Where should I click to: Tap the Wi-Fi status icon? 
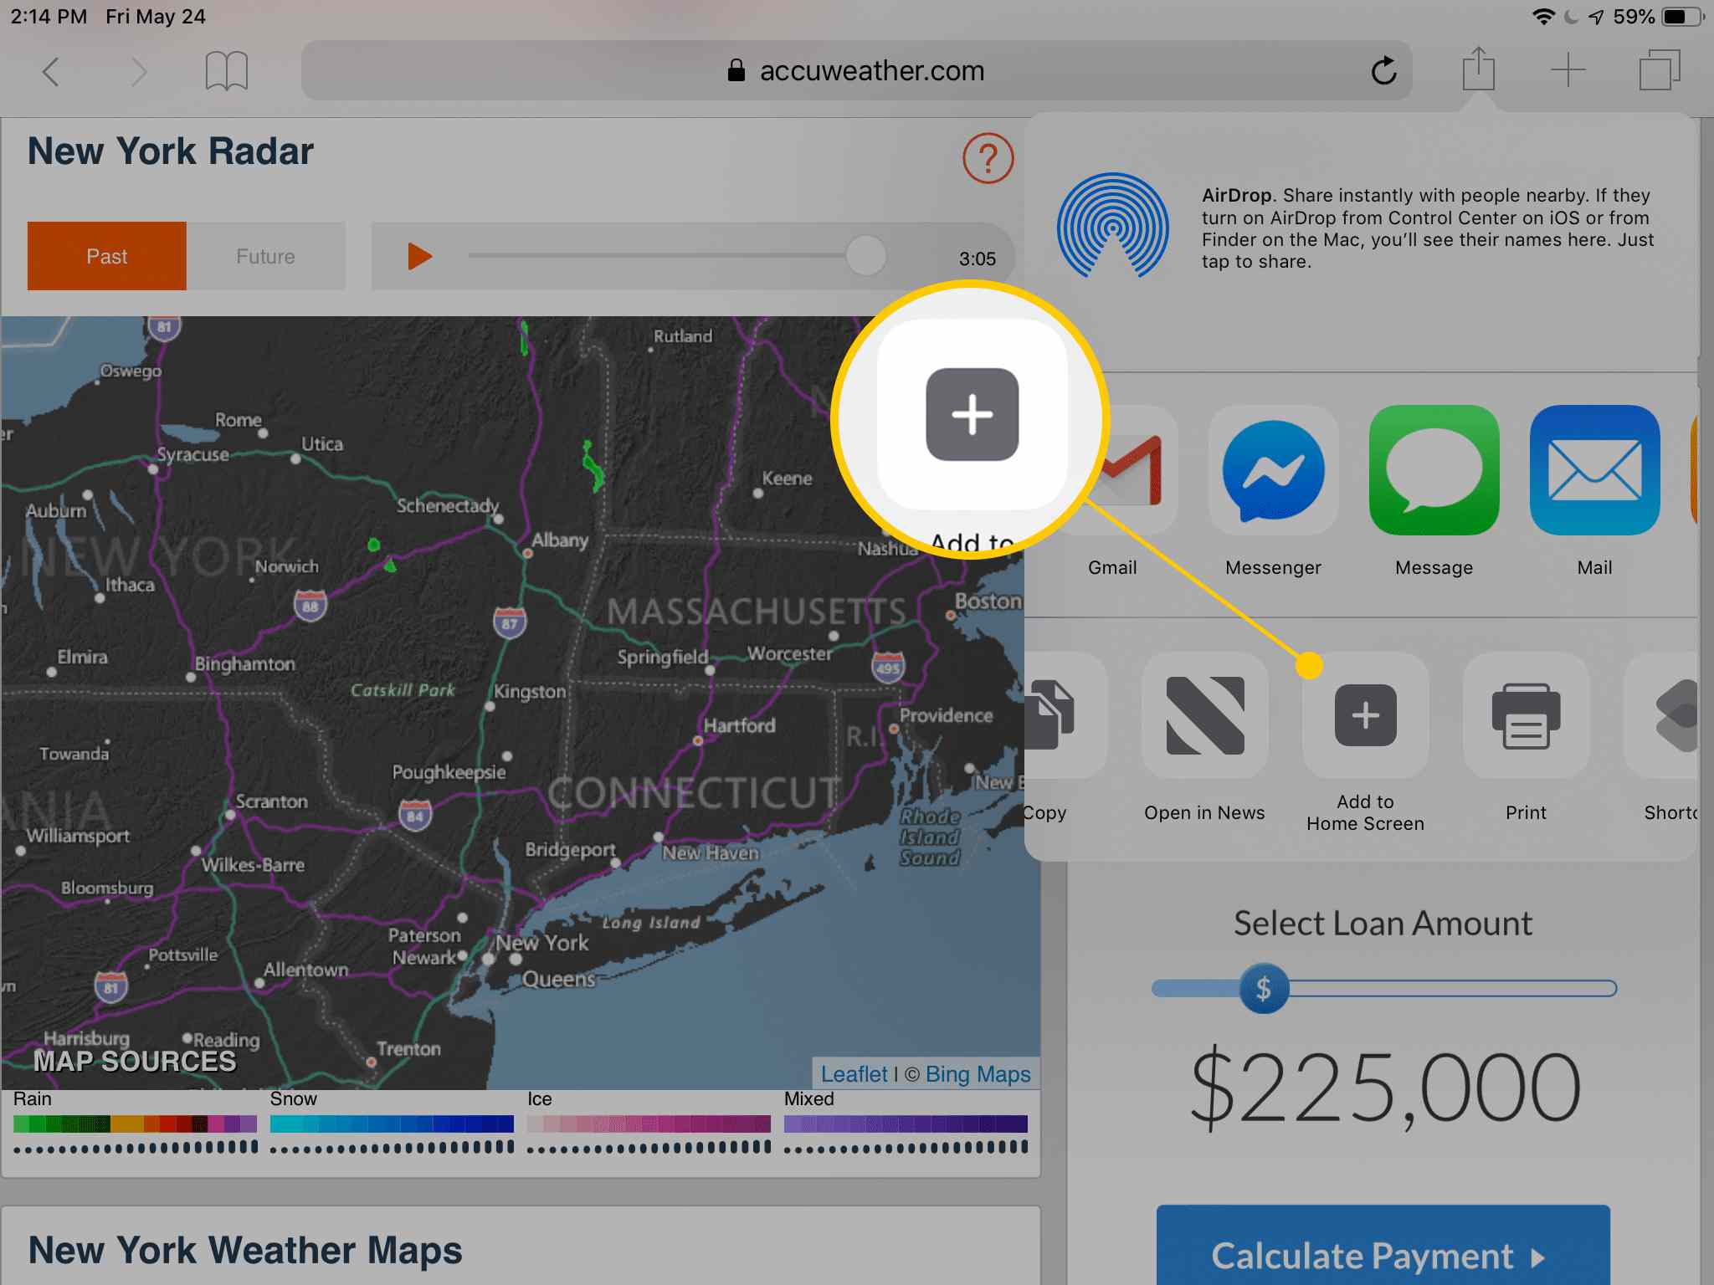tap(1542, 17)
